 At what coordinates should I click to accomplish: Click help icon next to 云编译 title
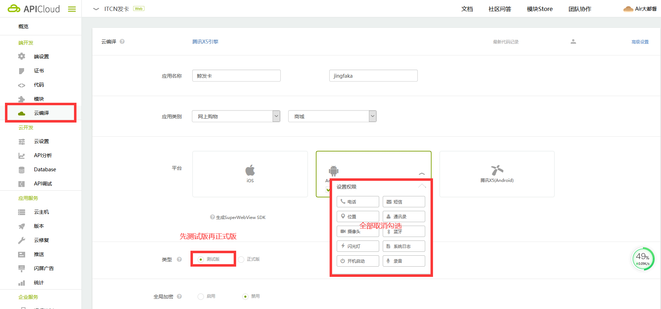122,41
